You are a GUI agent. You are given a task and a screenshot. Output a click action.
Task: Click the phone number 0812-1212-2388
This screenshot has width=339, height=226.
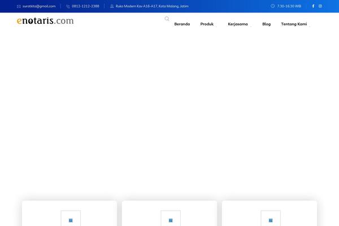pyautogui.click(x=85, y=6)
